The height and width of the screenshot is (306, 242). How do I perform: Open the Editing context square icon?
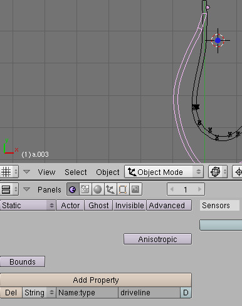coord(123,189)
